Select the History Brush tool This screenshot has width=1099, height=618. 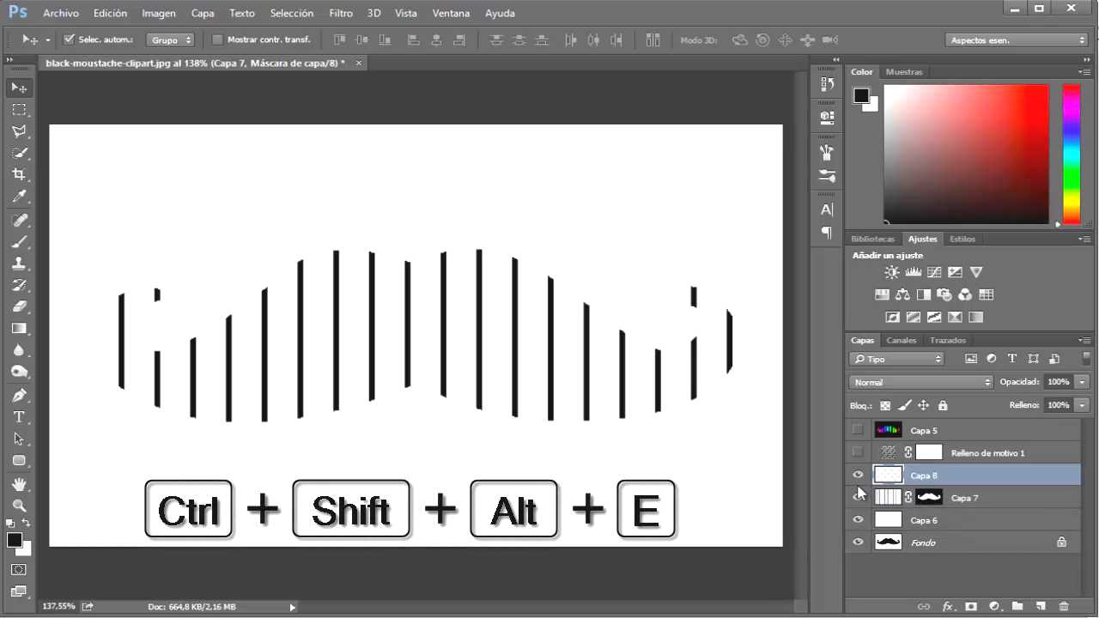click(x=19, y=285)
